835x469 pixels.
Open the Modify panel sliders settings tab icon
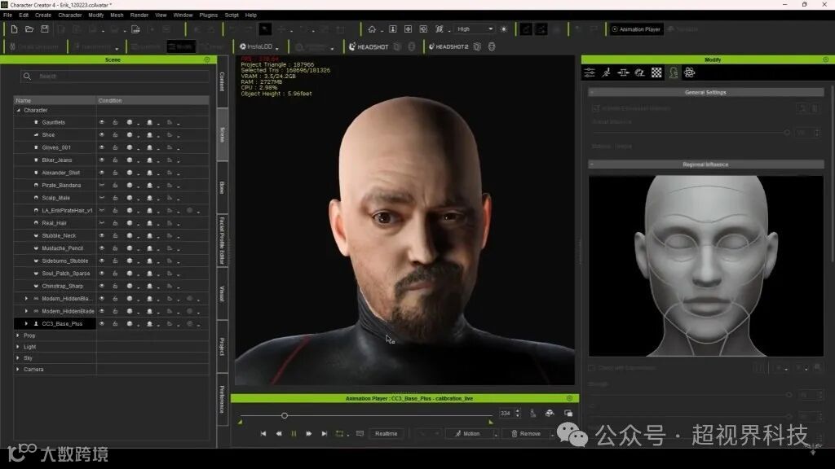(x=590, y=72)
